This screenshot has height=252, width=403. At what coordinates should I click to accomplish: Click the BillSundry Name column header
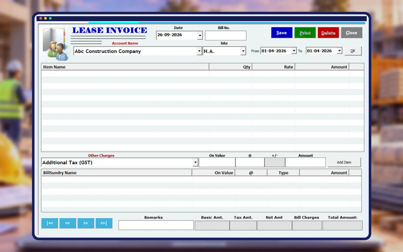click(116, 173)
